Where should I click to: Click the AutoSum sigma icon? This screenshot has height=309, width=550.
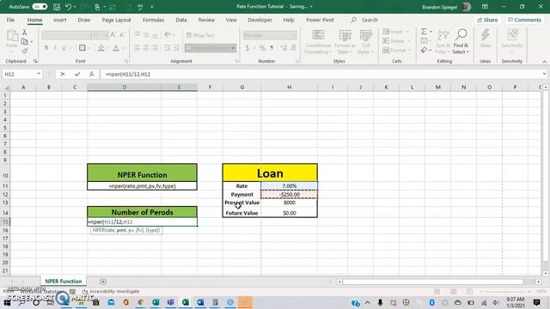[x=424, y=32]
